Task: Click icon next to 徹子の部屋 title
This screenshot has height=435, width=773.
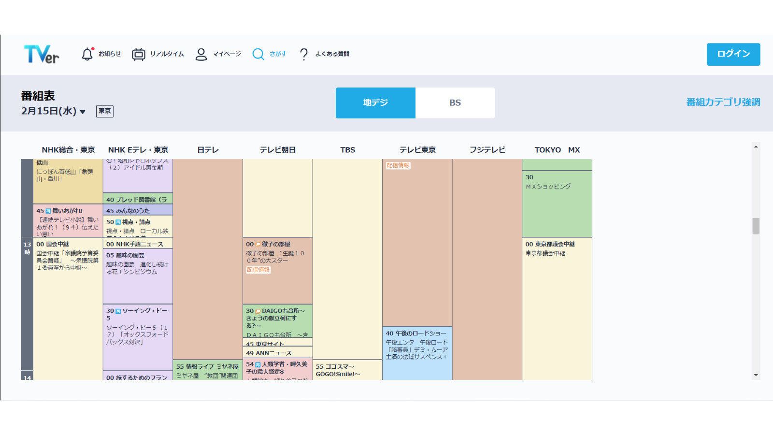Action: coord(258,245)
